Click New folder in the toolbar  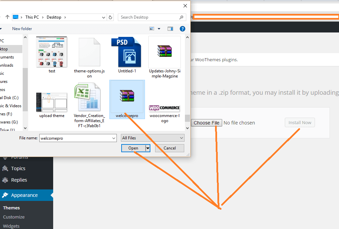point(22,29)
